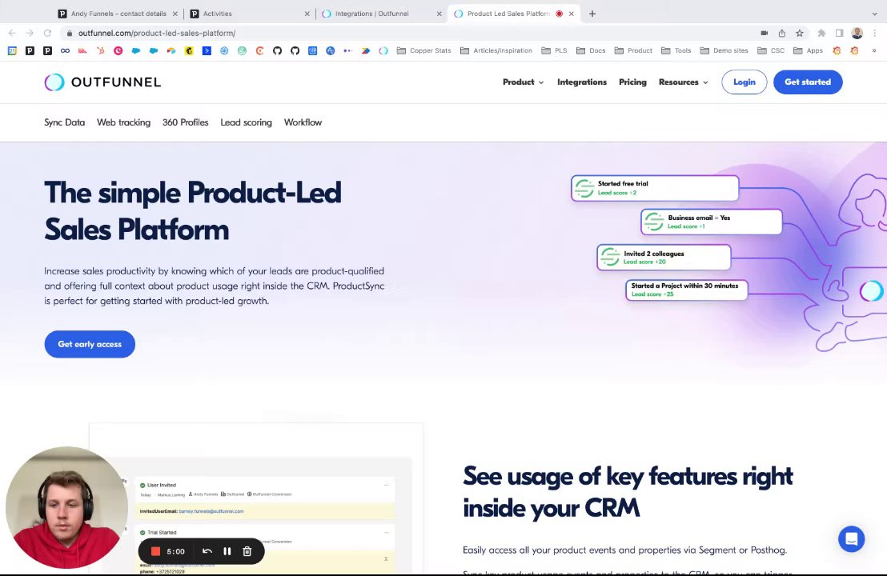The image size is (887, 576).
Task: Reload the page
Action: click(x=47, y=33)
